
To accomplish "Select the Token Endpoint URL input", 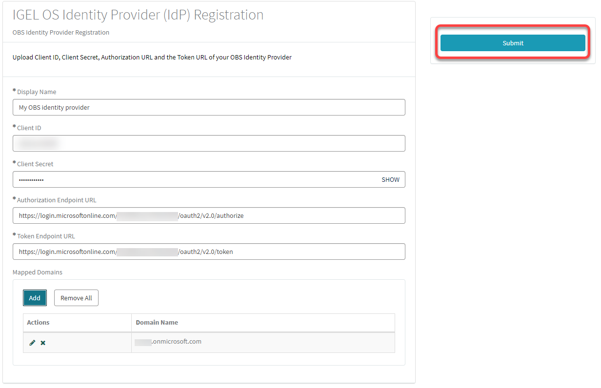I will (x=209, y=251).
